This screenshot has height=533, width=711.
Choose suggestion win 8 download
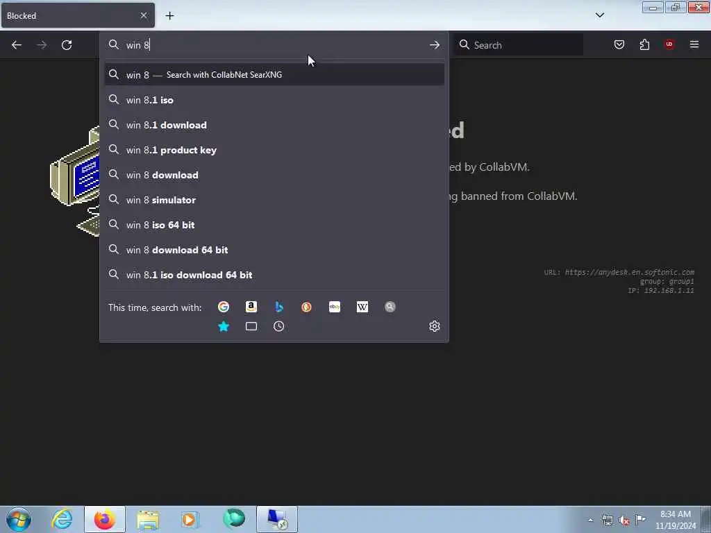click(x=274, y=174)
